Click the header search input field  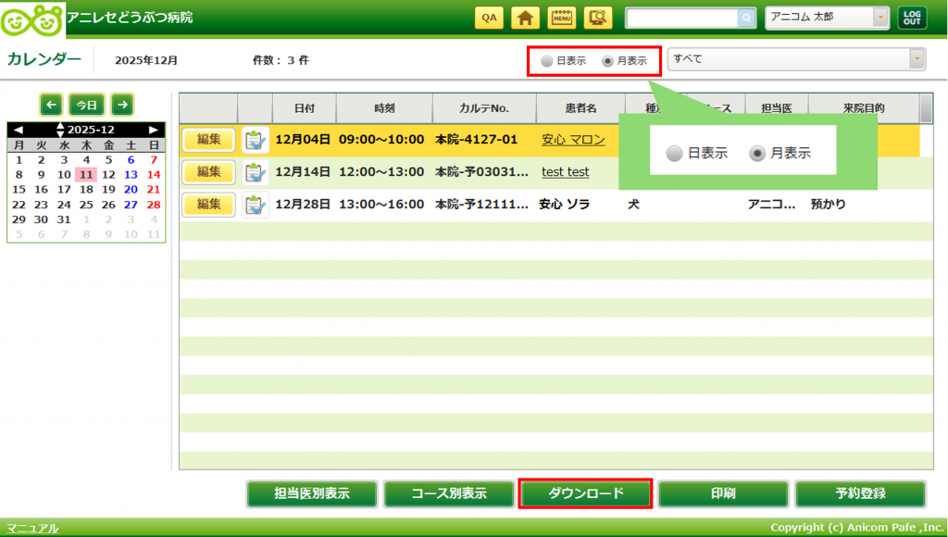pyautogui.click(x=680, y=18)
